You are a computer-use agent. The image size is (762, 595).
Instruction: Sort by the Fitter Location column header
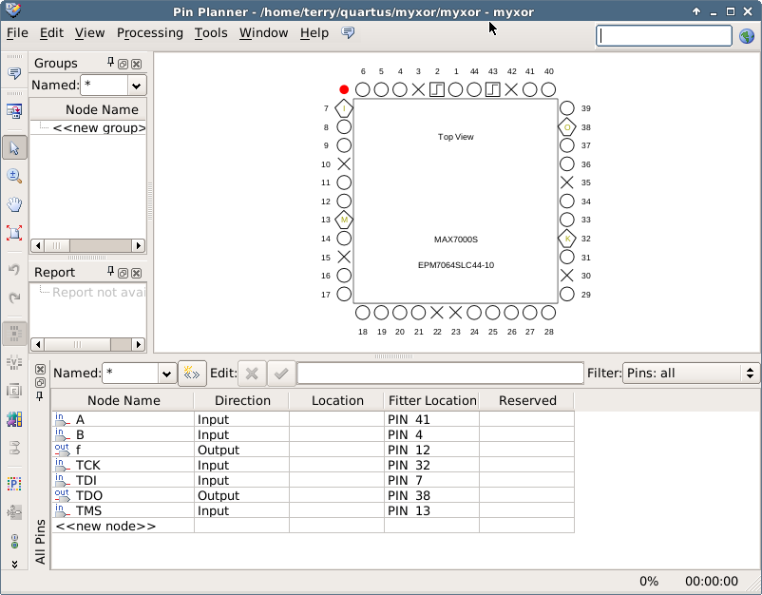point(432,400)
